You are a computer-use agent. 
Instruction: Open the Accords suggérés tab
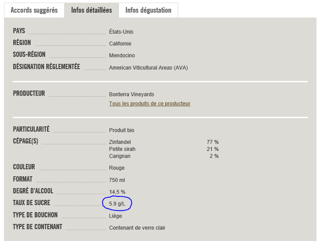(34, 10)
